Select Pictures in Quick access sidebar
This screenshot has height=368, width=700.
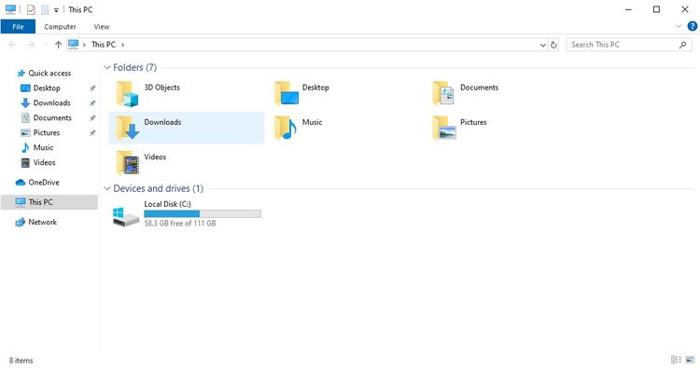47,133
